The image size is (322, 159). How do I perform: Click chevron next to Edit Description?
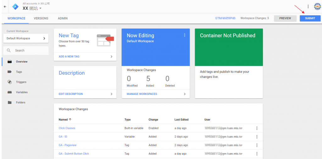[111, 94]
